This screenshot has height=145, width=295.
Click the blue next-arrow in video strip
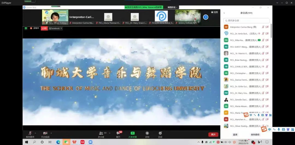pos(206,17)
